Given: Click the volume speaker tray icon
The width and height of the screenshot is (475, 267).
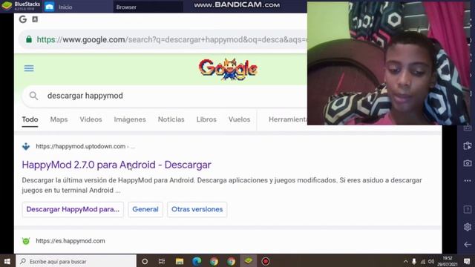Looking at the screenshot, I should (x=431, y=262).
